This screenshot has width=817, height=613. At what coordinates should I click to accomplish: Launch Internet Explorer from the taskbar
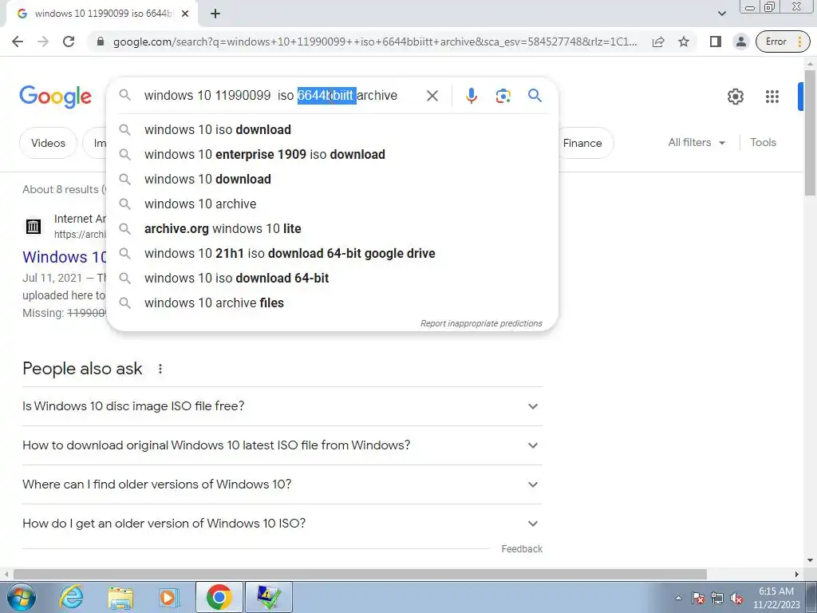[71, 597]
